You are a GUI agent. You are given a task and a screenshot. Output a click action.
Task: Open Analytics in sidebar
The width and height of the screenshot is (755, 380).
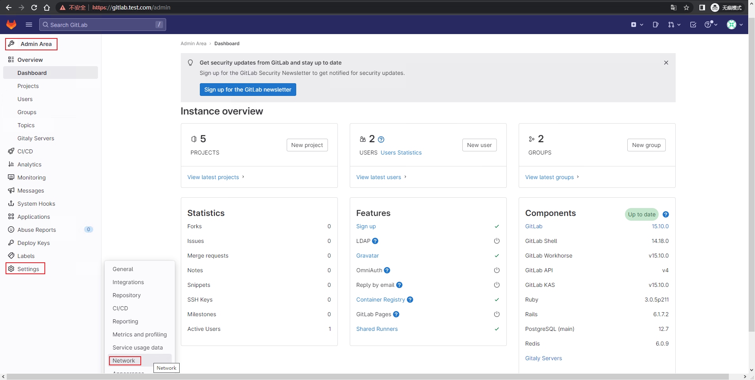click(29, 164)
